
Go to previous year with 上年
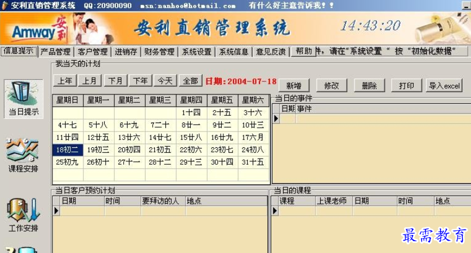[65, 81]
